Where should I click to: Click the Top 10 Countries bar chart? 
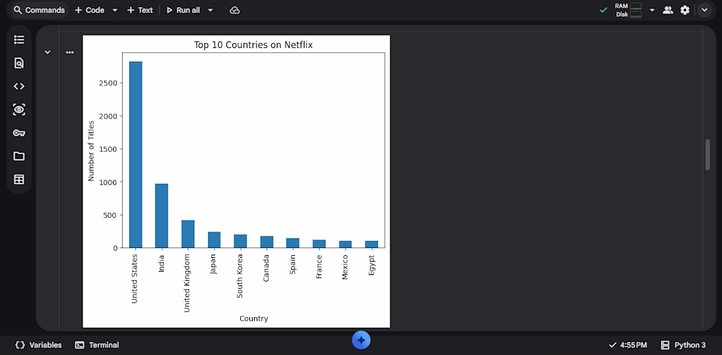click(236, 181)
